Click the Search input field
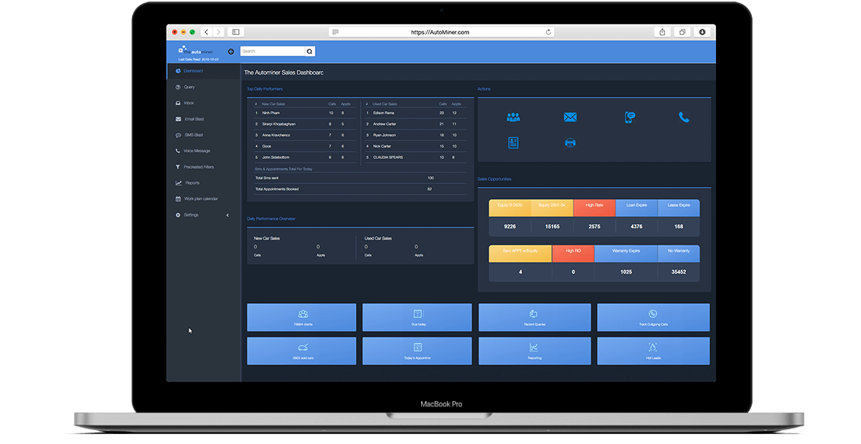The height and width of the screenshot is (444, 861). click(x=273, y=52)
